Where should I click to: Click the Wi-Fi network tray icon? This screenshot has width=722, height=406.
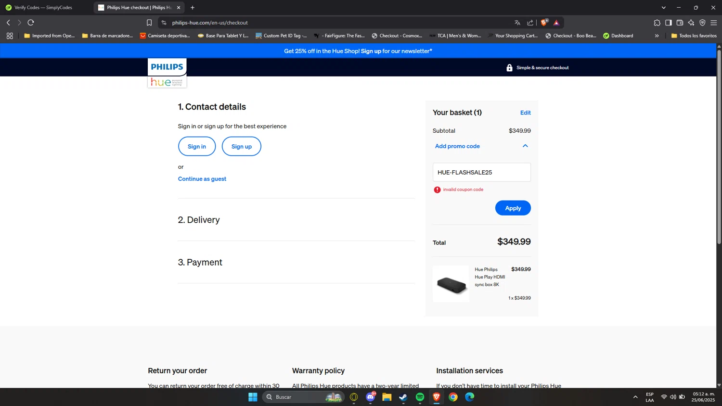(664, 397)
